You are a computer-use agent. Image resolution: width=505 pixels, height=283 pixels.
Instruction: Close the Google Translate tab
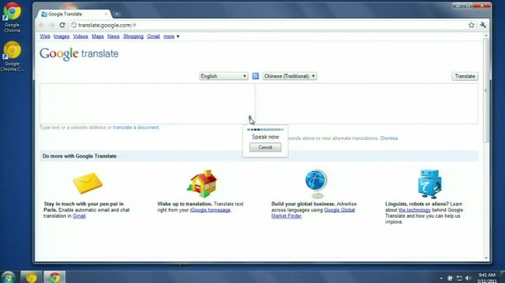click(106, 14)
